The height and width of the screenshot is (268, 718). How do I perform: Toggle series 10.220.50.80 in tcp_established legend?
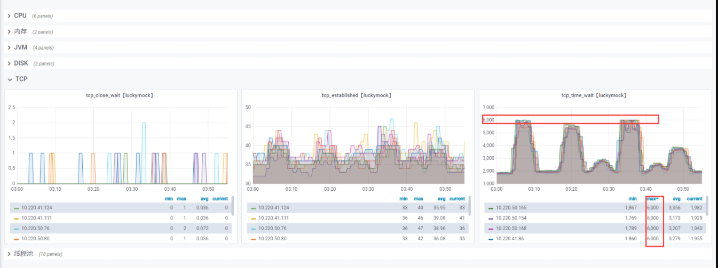(272, 239)
